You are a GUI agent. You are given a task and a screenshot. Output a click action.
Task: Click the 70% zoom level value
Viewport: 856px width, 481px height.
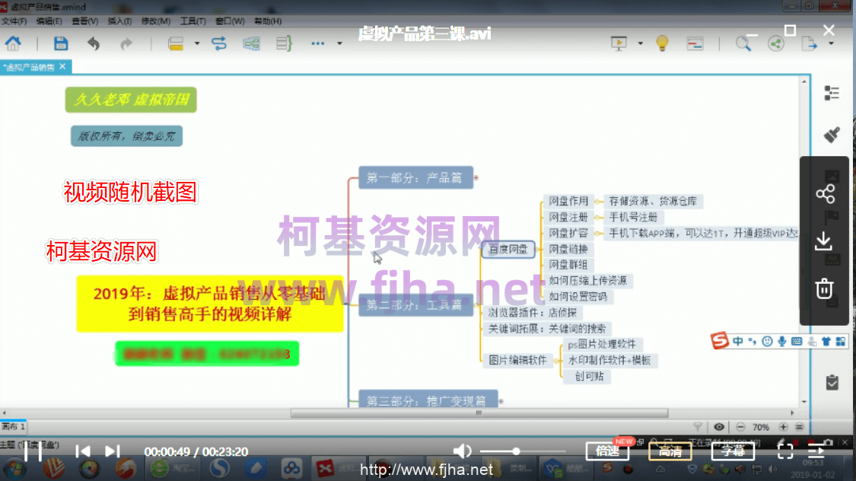click(x=760, y=427)
